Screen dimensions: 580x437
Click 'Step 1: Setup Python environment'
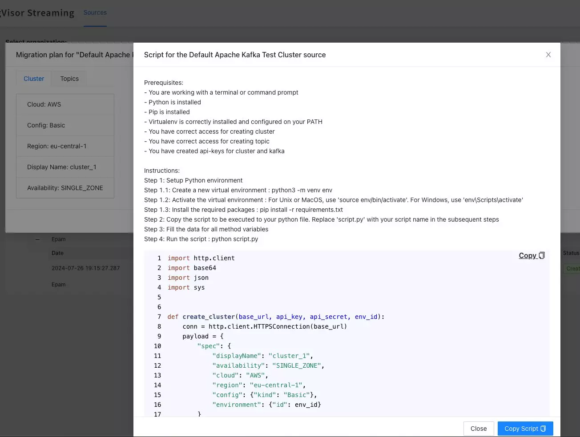pyautogui.click(x=193, y=180)
